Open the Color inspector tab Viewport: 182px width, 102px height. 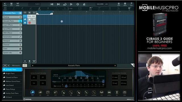(x=12, y=49)
